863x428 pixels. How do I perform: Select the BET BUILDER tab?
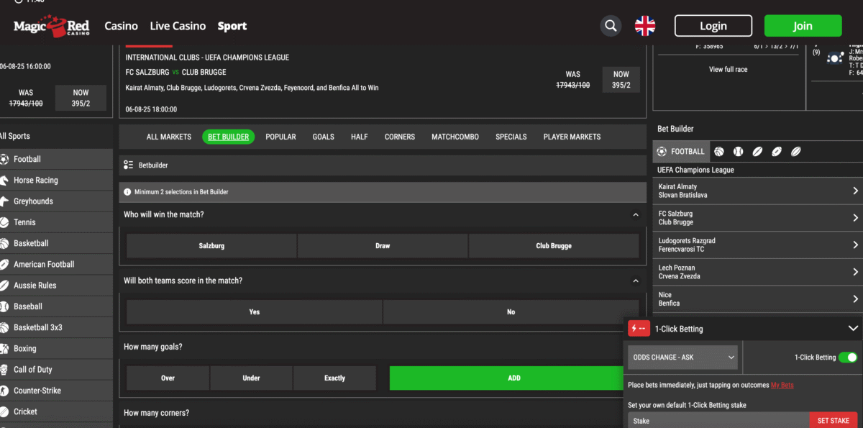click(229, 137)
